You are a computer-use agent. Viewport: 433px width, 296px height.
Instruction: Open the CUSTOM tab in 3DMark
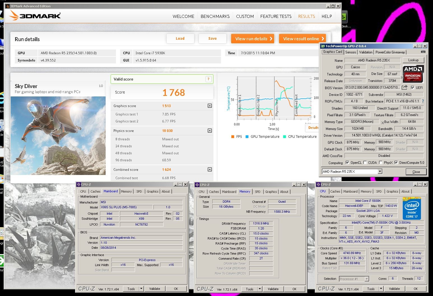[245, 16]
